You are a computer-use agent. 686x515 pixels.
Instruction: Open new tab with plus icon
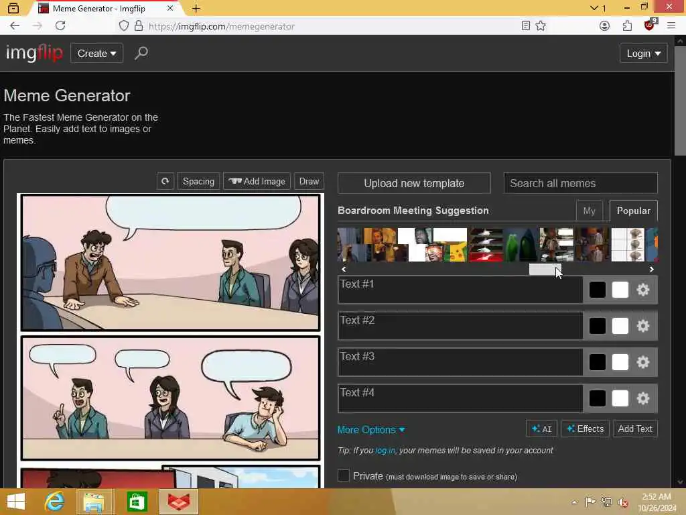click(x=196, y=8)
